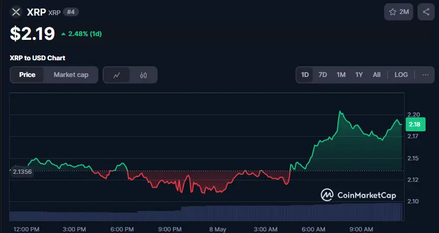This screenshot has height=233, width=439.
Task: Switch to the candlestick chart icon
Action: click(x=143, y=75)
